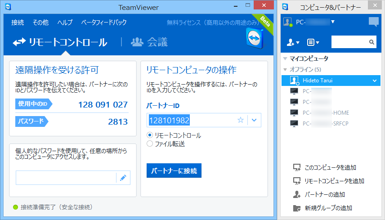
Task: Select ファイル転送 radio option
Action: tap(150, 144)
